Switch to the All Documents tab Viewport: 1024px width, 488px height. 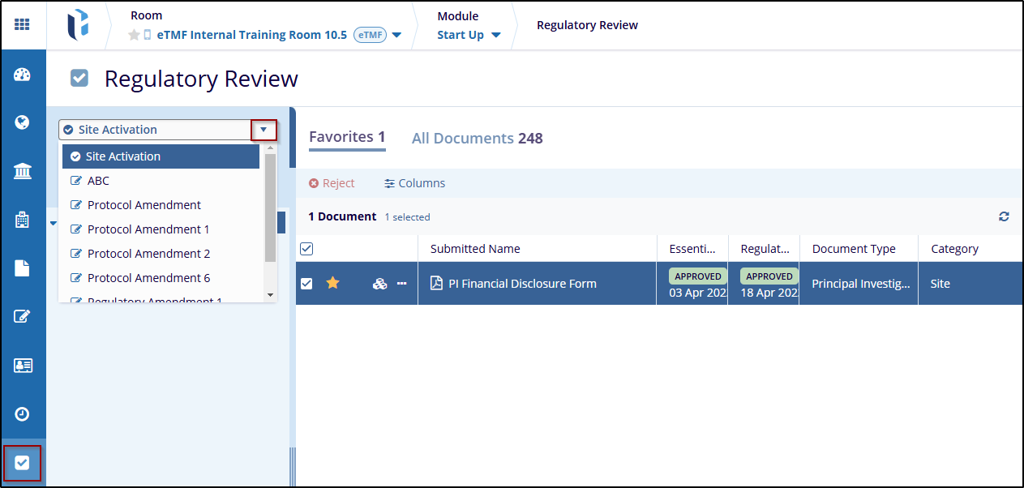coord(477,139)
